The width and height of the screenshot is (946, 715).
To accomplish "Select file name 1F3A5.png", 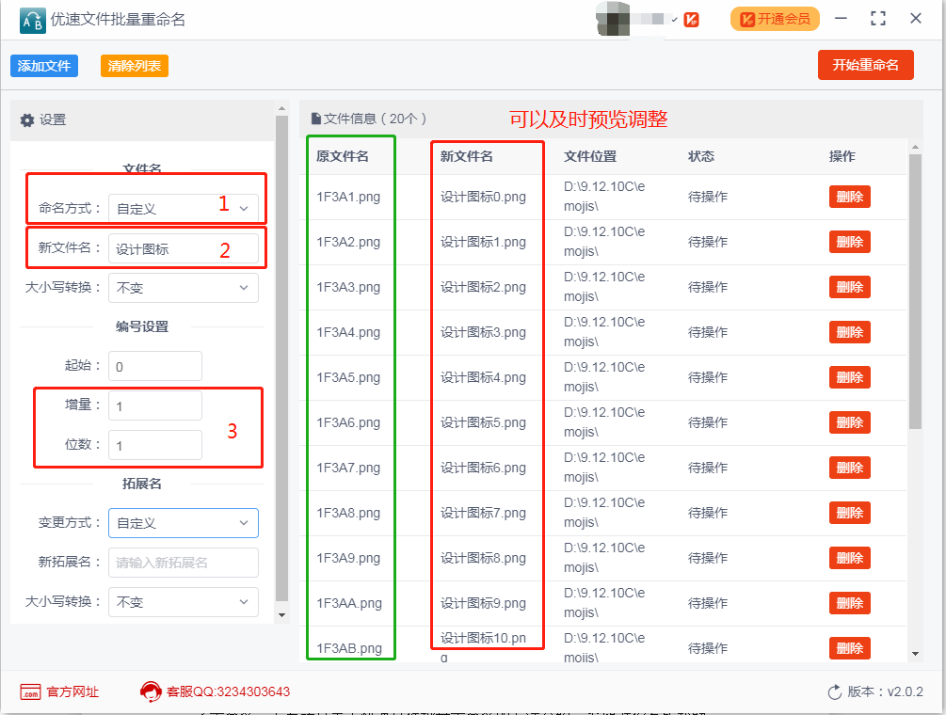I will coord(348,377).
